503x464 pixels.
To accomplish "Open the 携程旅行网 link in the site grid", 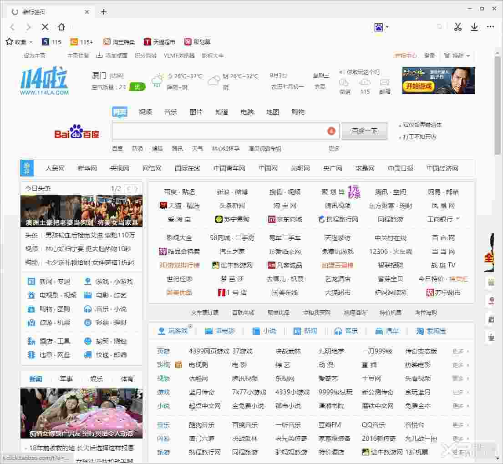I will (x=338, y=219).
